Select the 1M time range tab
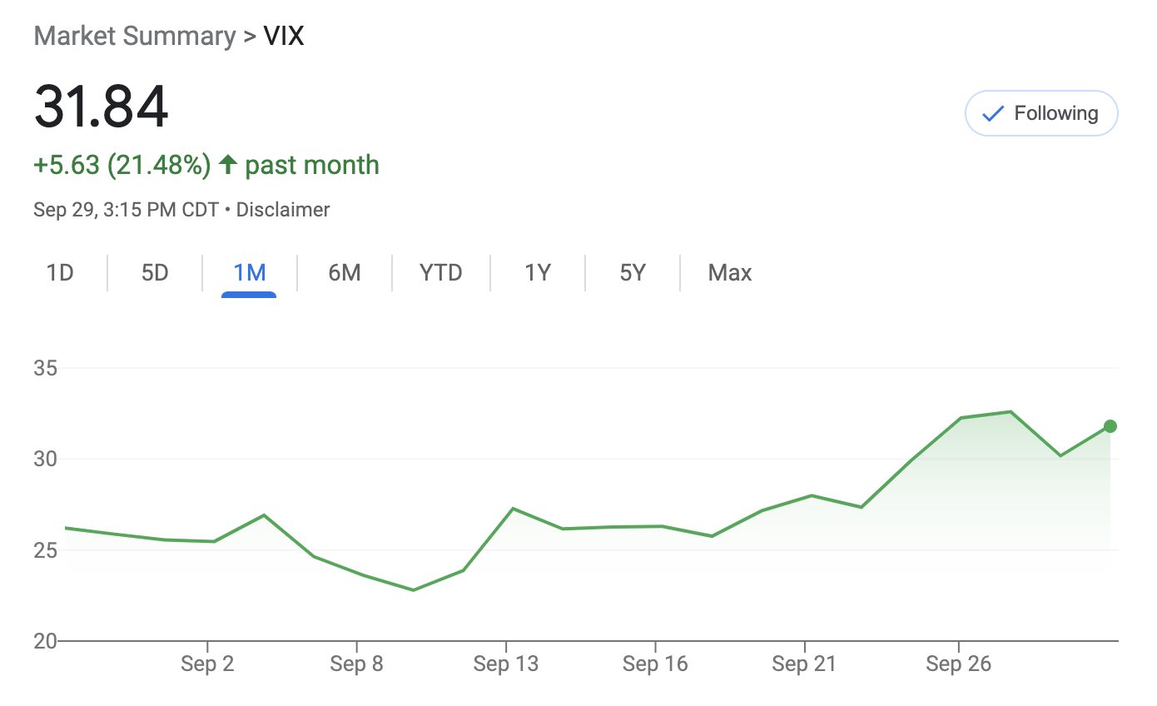 (249, 273)
